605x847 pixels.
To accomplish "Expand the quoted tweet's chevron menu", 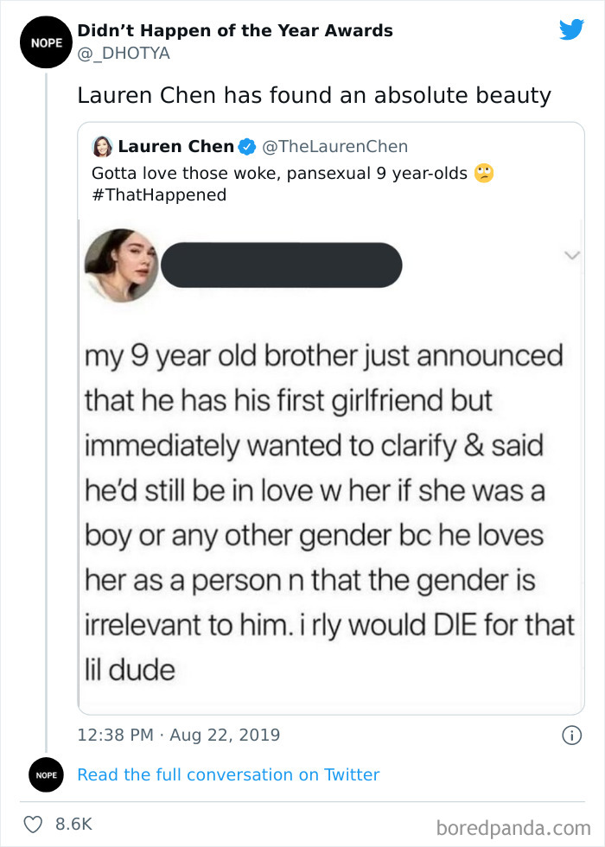I will [x=570, y=255].
